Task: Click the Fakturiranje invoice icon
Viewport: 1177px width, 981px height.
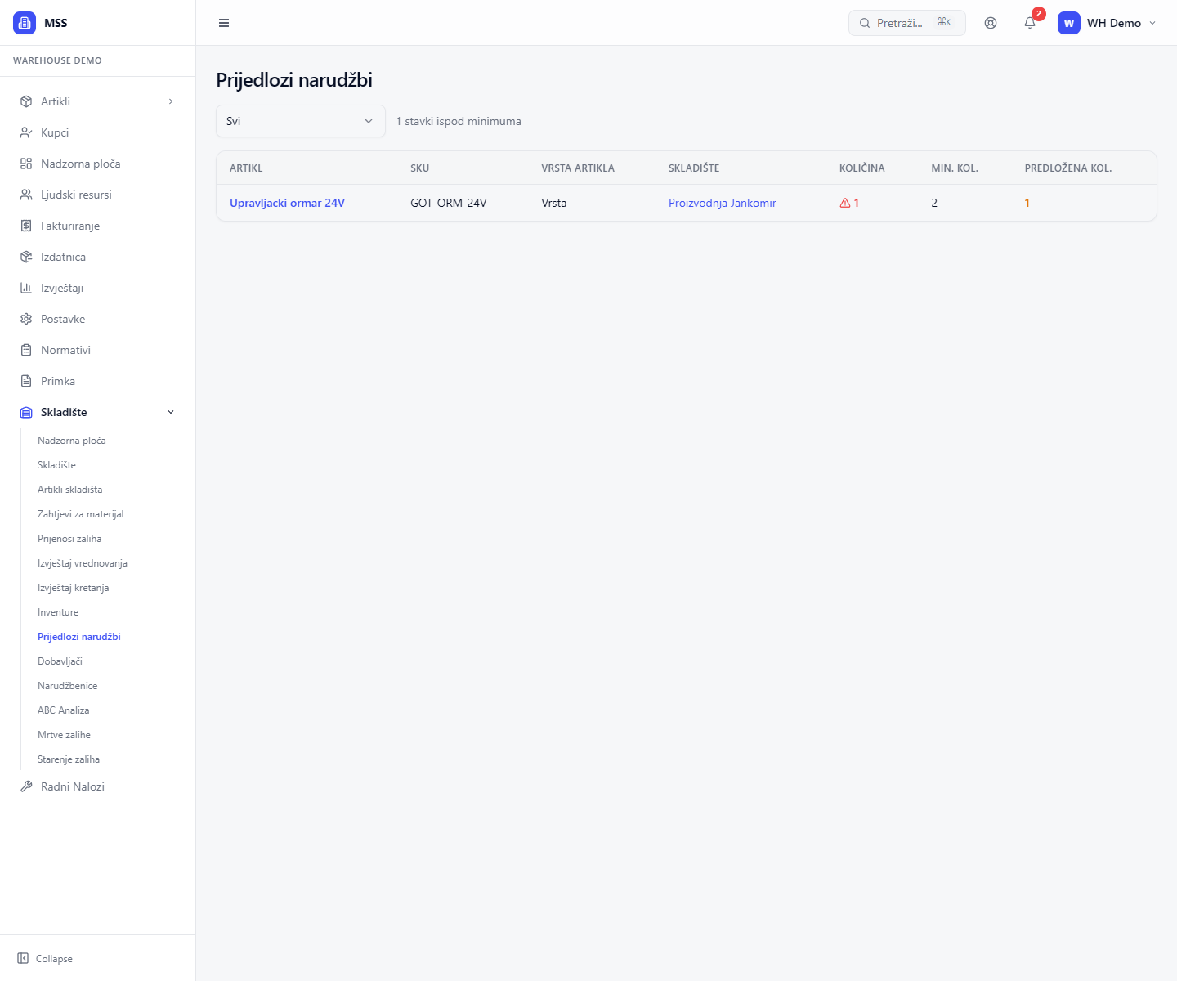Action: tap(26, 226)
